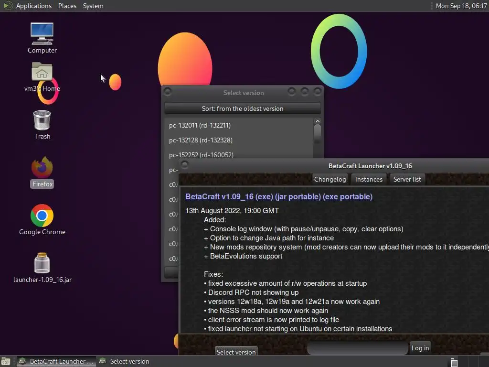Open the Places menu
Viewport: 489px width, 367px height.
point(67,6)
